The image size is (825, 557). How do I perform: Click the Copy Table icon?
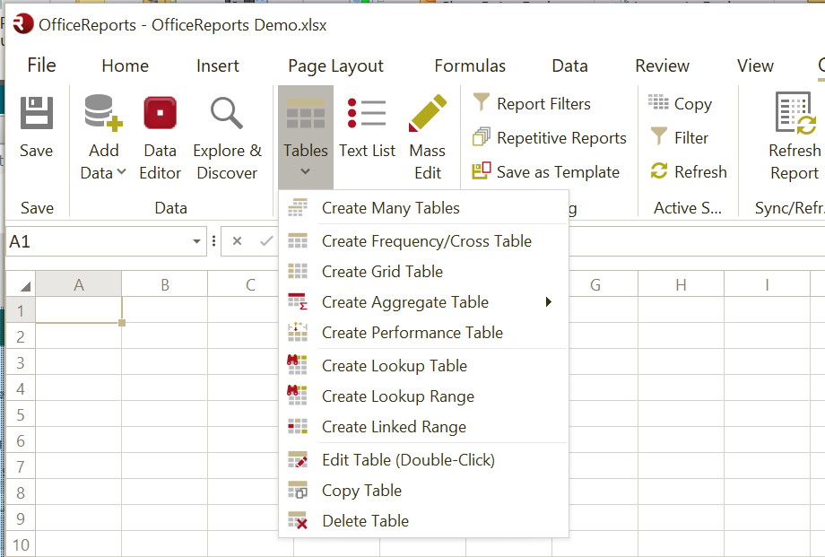298,490
